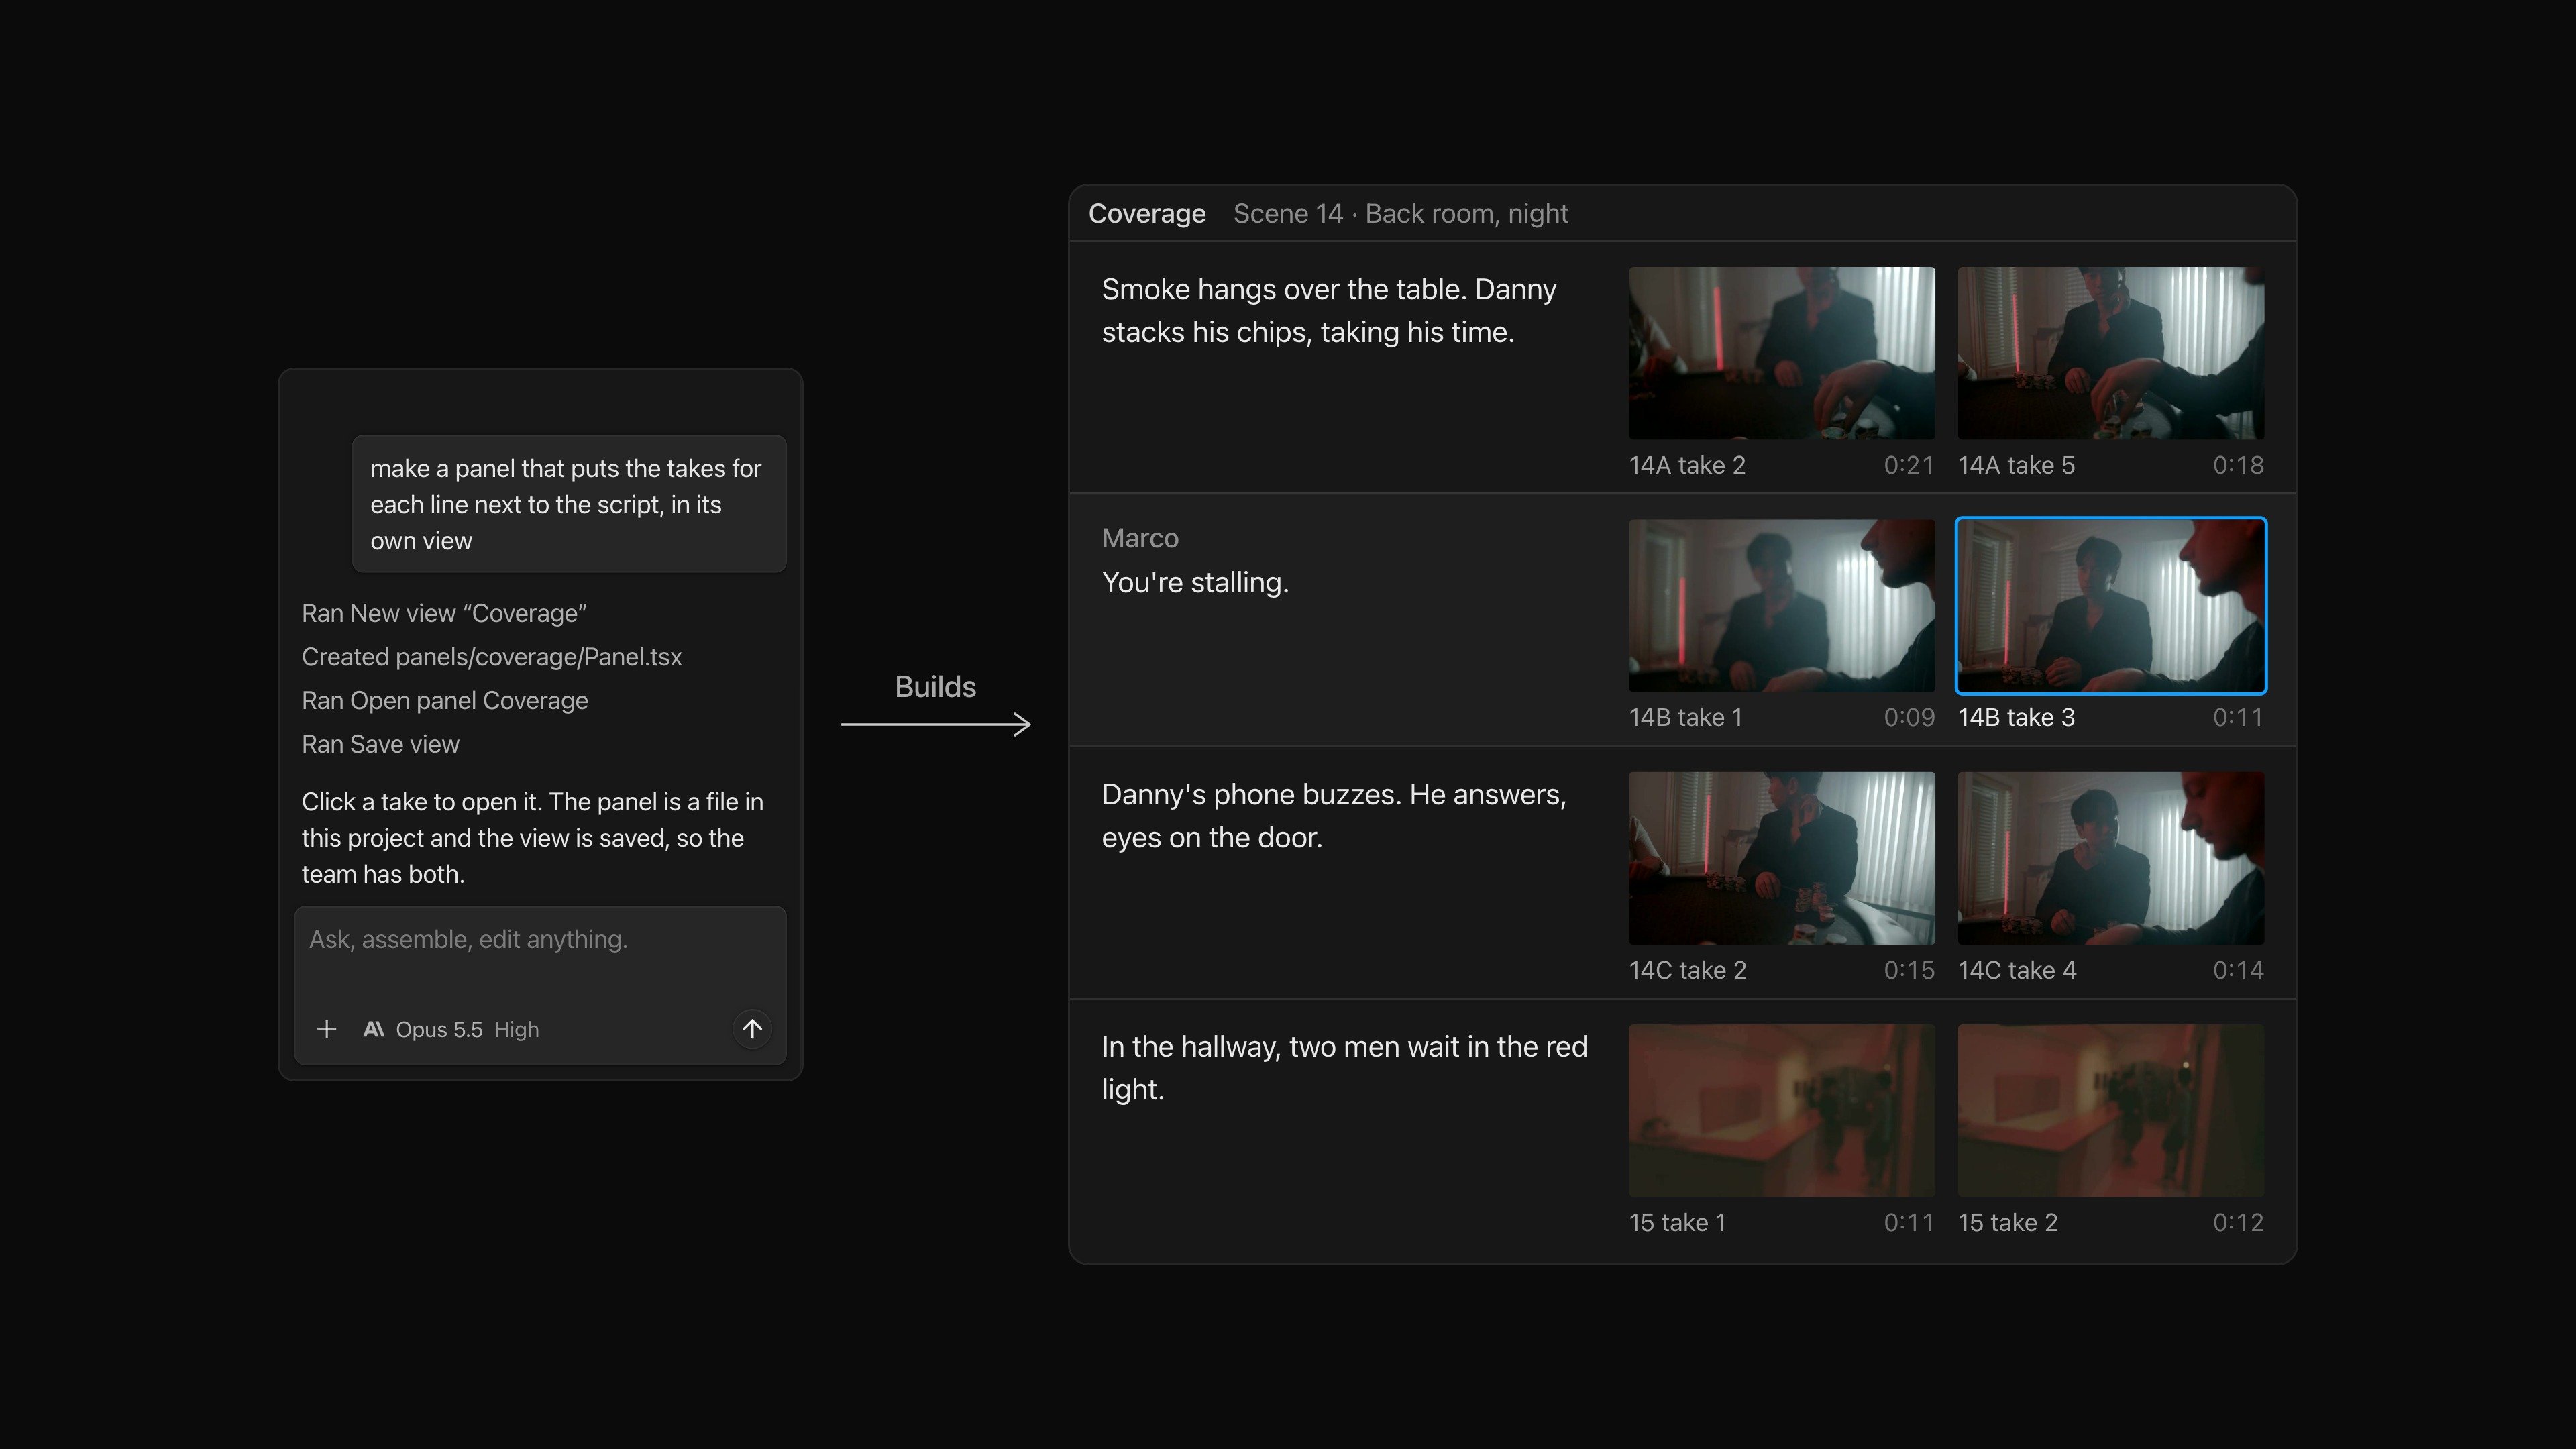Click the 'Smoke hangs over the table' script line
The height and width of the screenshot is (1449, 2576).
point(1329,310)
